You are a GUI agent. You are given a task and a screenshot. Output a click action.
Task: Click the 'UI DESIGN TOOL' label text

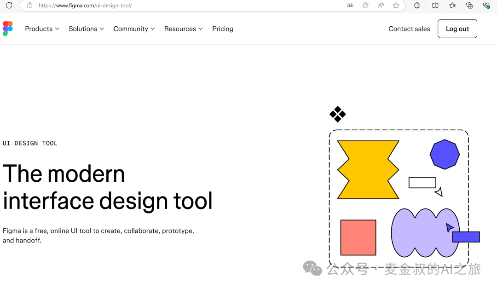point(30,143)
